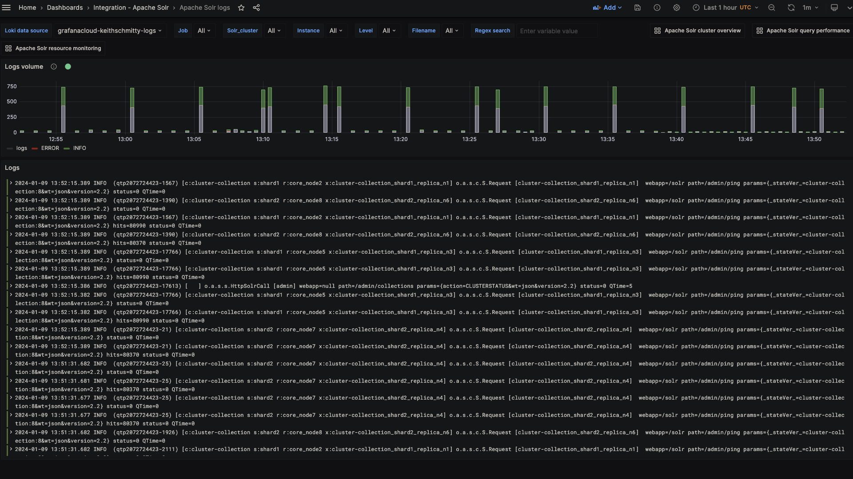Open dashboard settings gear
Viewport: 853px width, 479px height.
(677, 8)
